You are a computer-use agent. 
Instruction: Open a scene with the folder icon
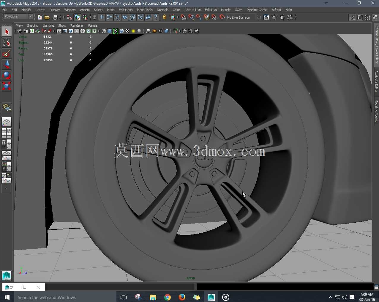(x=47, y=17)
